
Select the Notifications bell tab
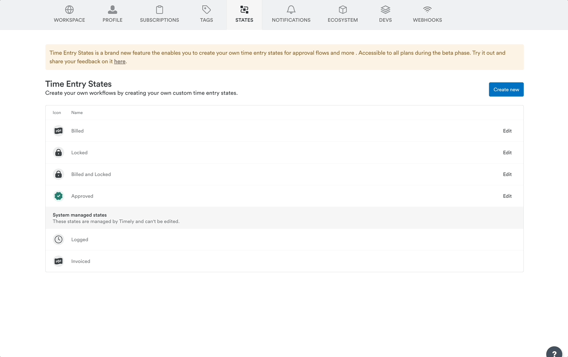pyautogui.click(x=291, y=15)
